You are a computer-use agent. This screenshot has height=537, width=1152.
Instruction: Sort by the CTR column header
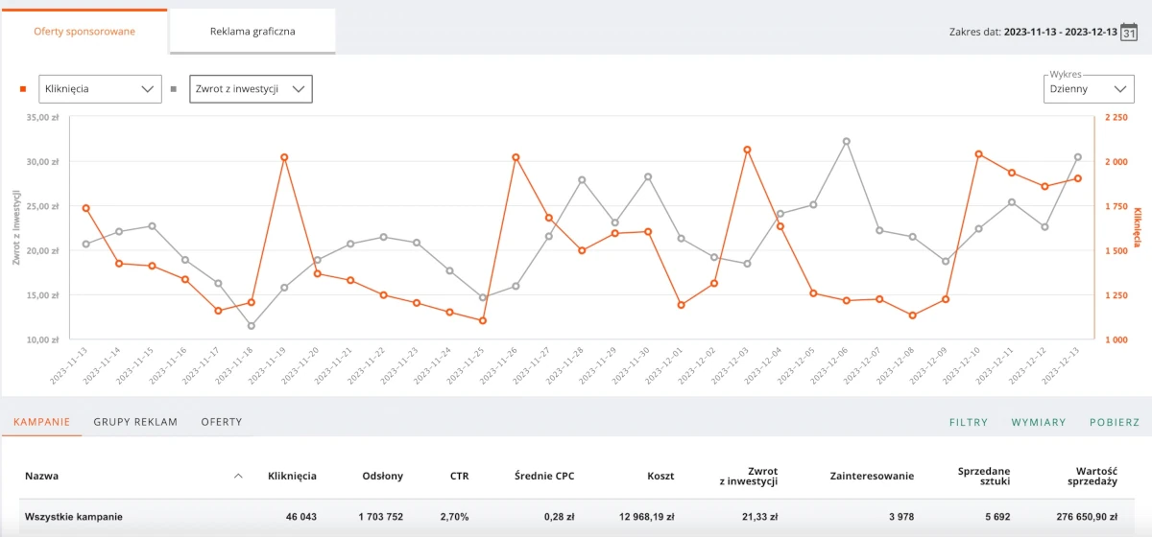tap(459, 476)
